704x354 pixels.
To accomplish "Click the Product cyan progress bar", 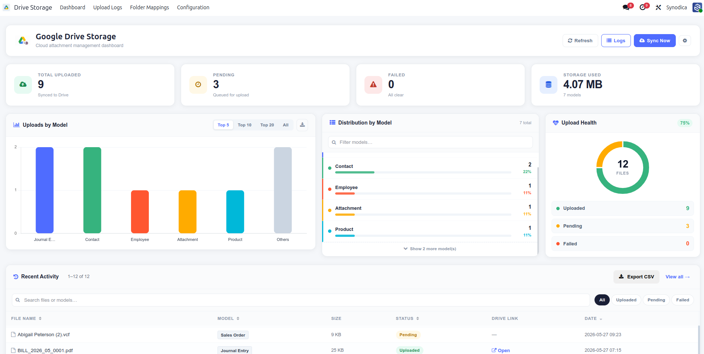I will 345,236.
